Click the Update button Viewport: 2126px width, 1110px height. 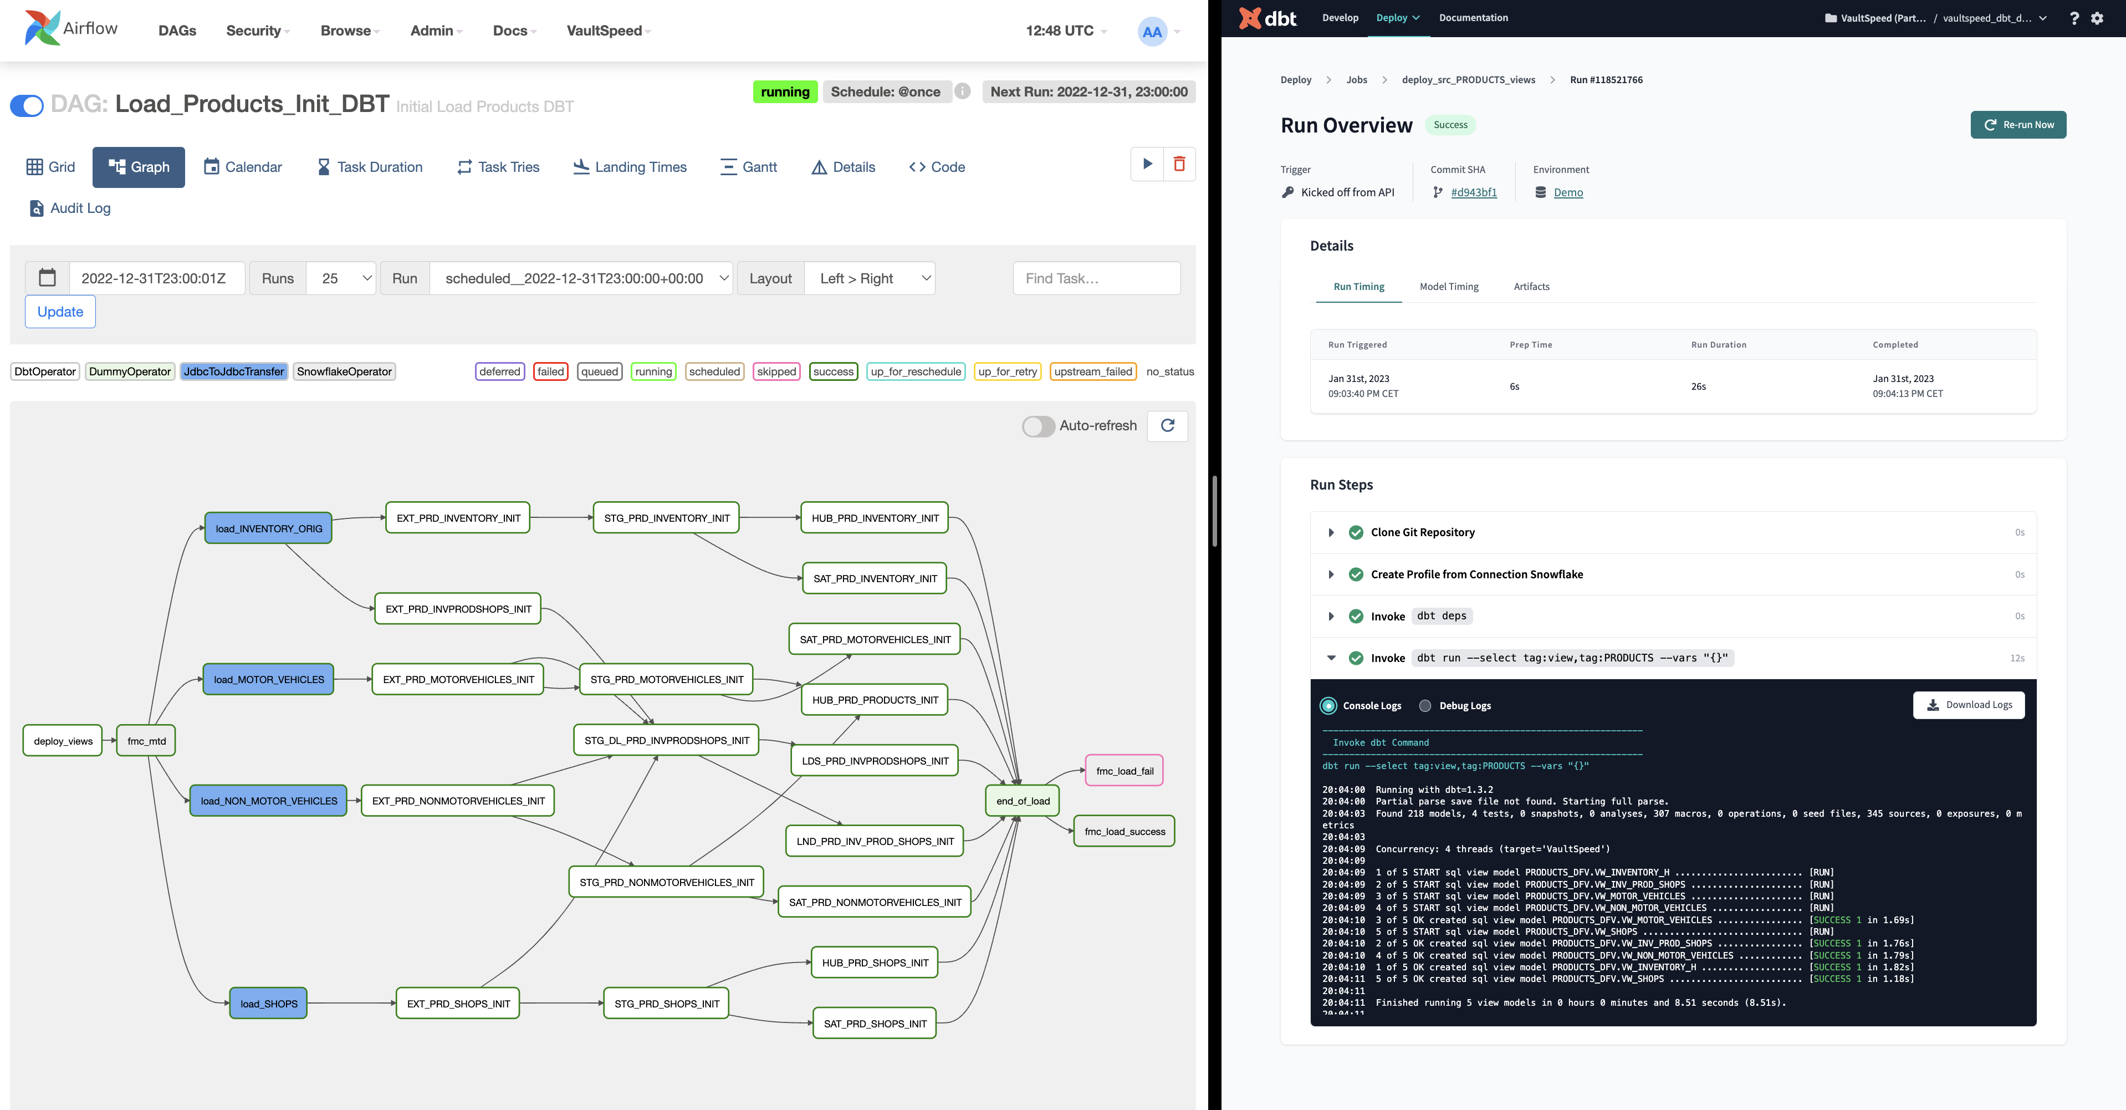[60, 312]
